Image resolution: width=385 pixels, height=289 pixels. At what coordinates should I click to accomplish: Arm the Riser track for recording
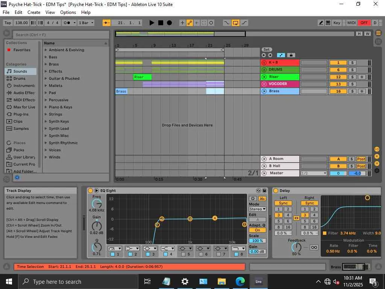click(x=362, y=77)
